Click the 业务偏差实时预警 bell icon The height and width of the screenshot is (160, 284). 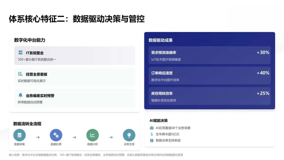click(21, 95)
